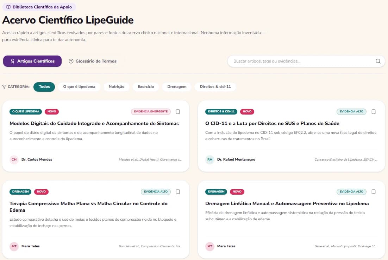Click the EVIDÊNCIA ALTO badge on Drenagem Linfática card
Image resolution: width=388 pixels, height=260 pixels.
pyautogui.click(x=351, y=192)
